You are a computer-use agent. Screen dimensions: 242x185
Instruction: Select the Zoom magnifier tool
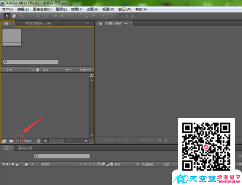point(21,16)
